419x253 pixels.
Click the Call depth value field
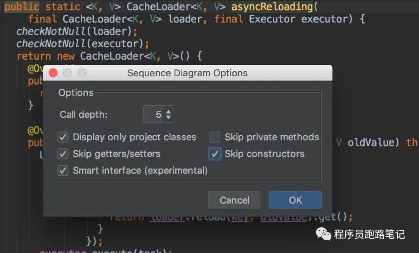154,114
